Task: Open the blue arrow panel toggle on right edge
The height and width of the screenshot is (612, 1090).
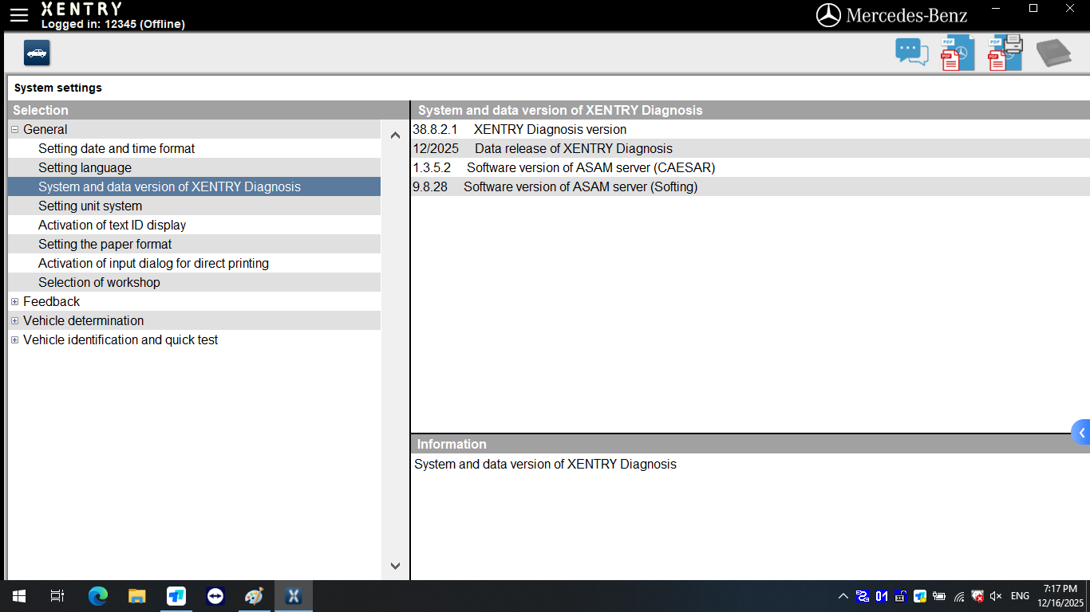Action: point(1082,432)
